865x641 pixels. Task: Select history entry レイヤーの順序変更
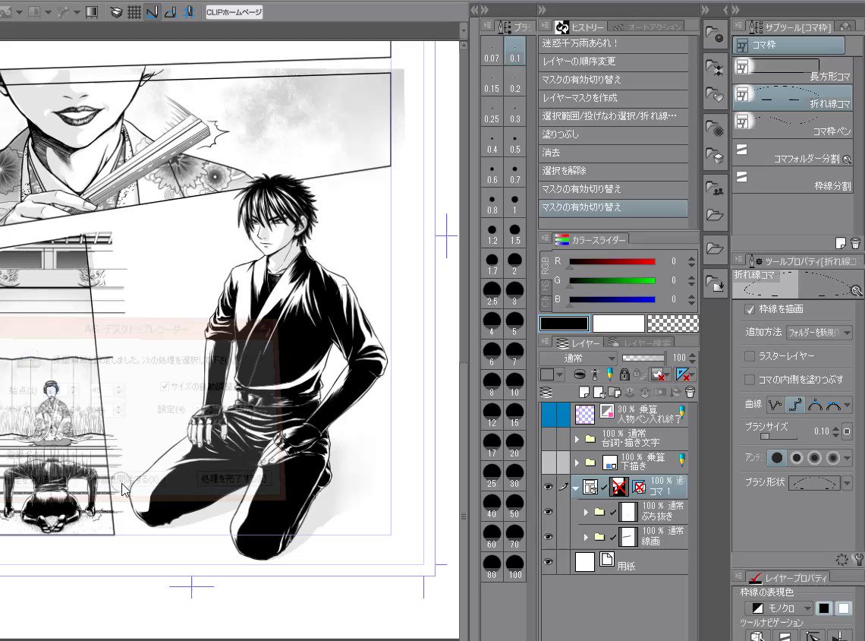coord(613,62)
